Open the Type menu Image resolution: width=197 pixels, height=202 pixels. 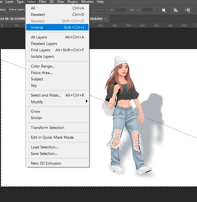coord(20,2)
